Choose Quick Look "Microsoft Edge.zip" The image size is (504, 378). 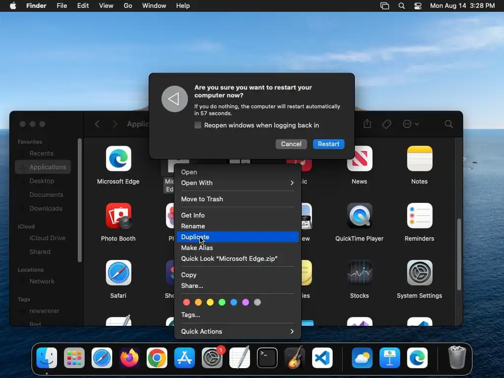[x=238, y=258]
